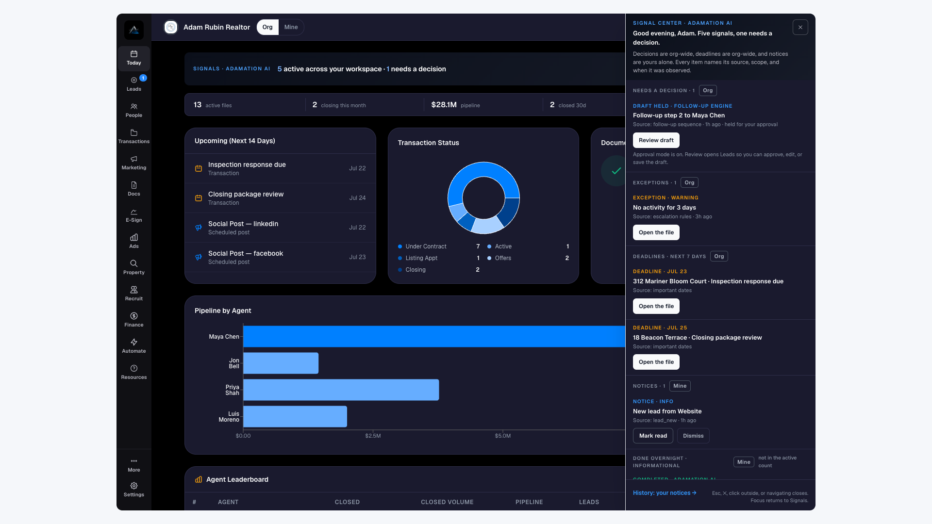Open the Ads chart icon
Image resolution: width=932 pixels, height=524 pixels.
pyautogui.click(x=133, y=237)
